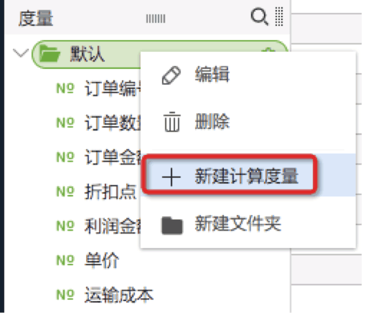Click the trash can icon for 删除
Viewport: 368px width, 319px height.
tap(172, 122)
